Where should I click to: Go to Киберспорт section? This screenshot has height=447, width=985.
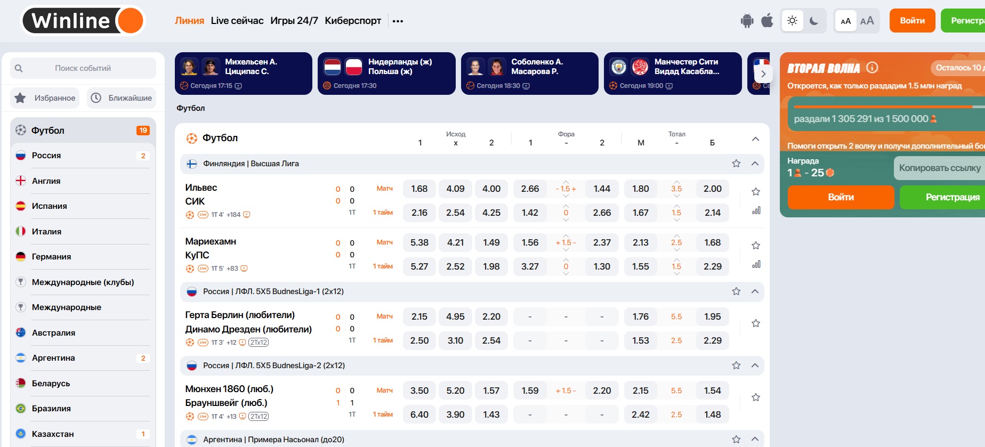click(x=352, y=21)
